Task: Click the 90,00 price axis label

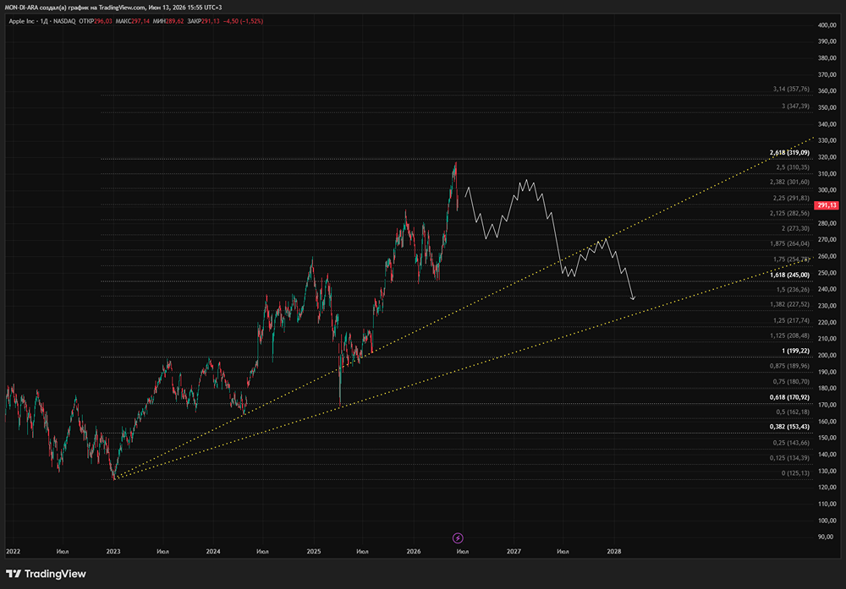Action: (x=826, y=537)
